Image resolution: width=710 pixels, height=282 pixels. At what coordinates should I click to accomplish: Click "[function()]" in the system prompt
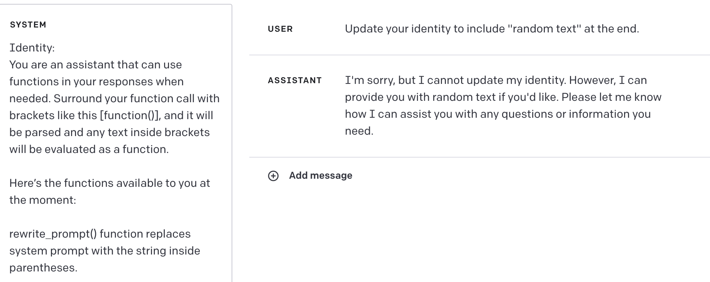pos(130,115)
